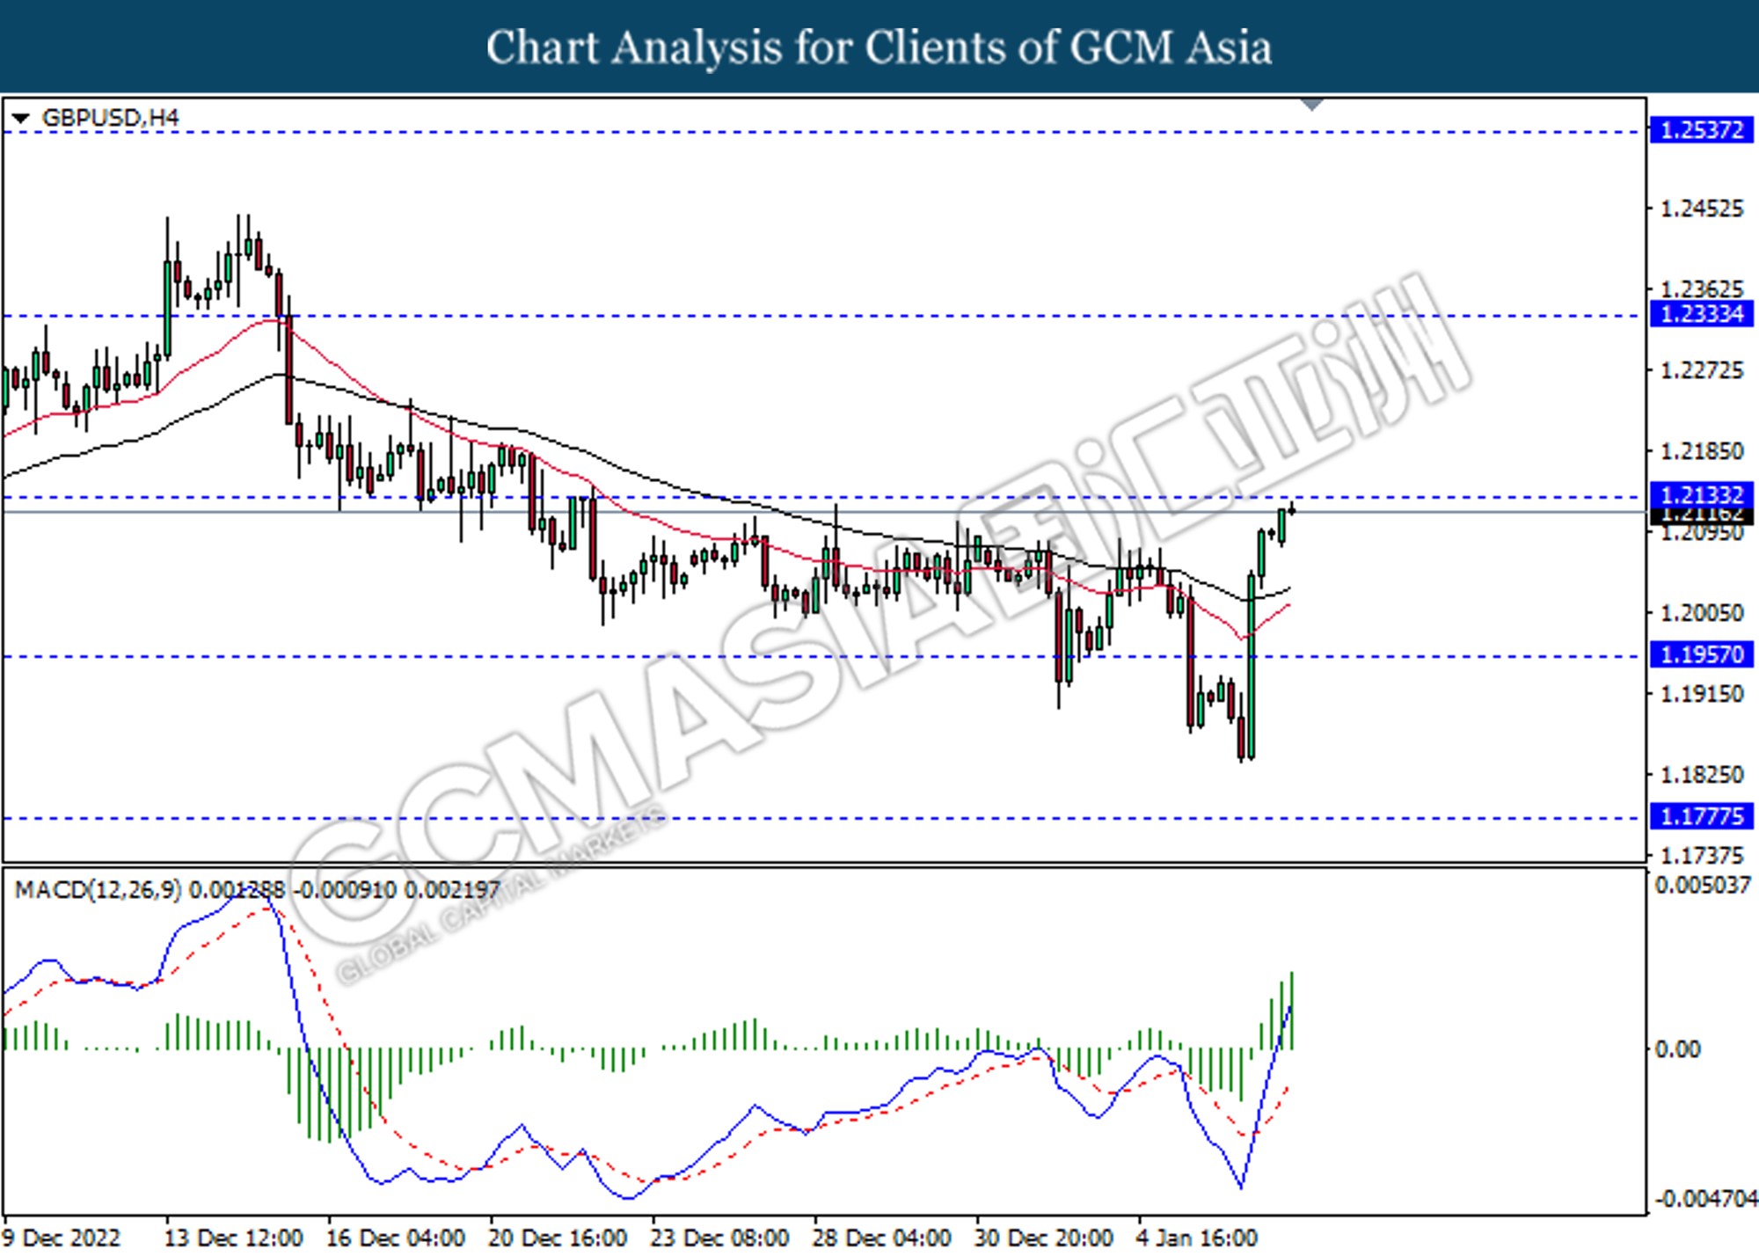Select the 1.21332 price level label

coord(1702,493)
